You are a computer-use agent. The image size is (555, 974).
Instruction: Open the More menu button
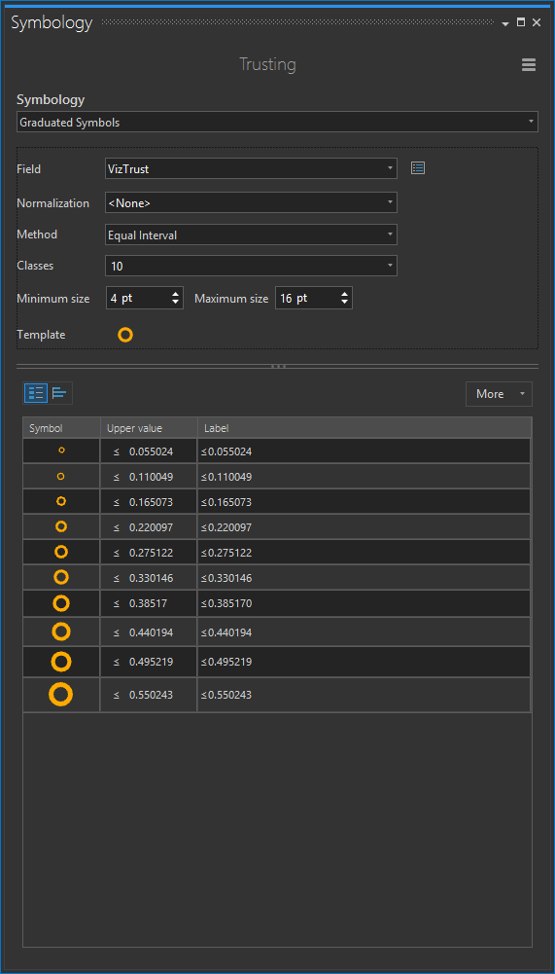pyautogui.click(x=499, y=394)
